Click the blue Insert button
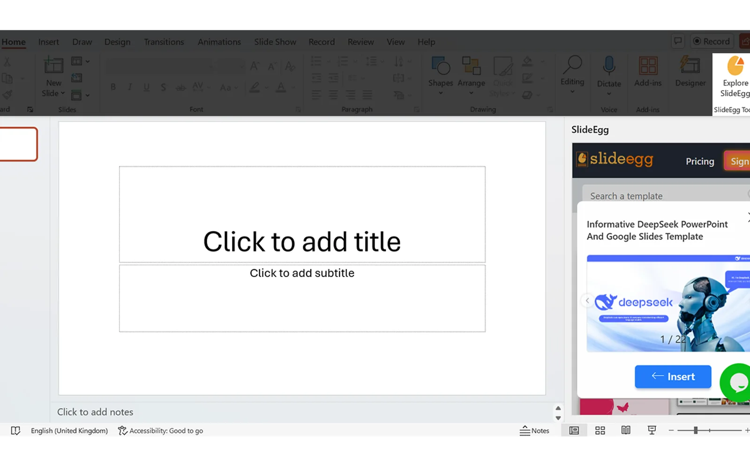This screenshot has width=750, height=468. [x=673, y=377]
